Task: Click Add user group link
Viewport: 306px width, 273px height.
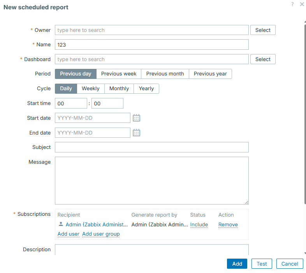Action: point(101,234)
